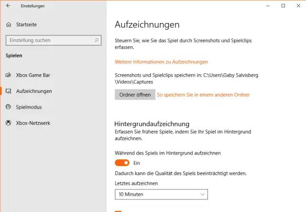Navigate to Xbox-Netzwerk settings page

(x=33, y=123)
